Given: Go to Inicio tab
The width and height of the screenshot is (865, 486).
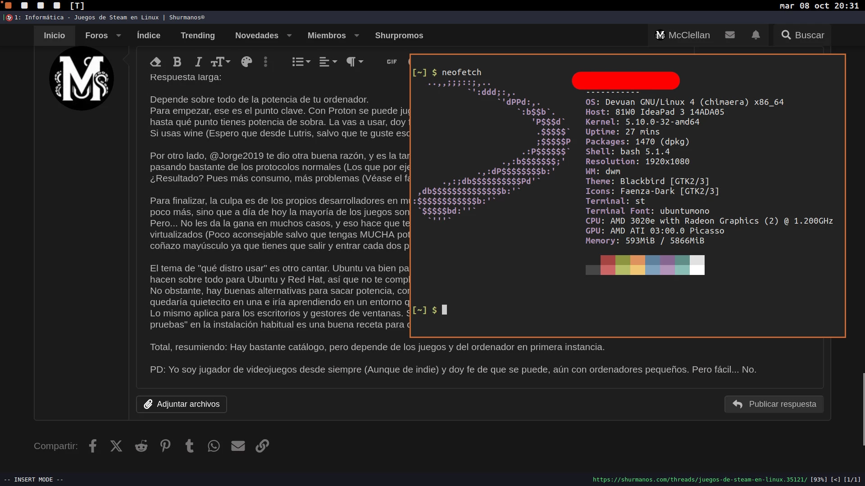Looking at the screenshot, I should pos(54,35).
